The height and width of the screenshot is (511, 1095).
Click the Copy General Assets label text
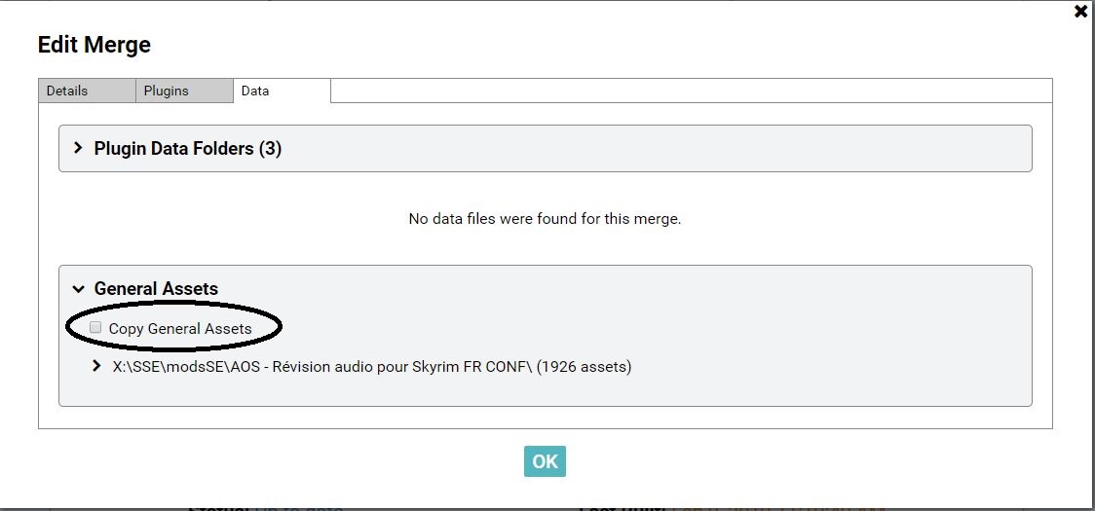coord(180,329)
